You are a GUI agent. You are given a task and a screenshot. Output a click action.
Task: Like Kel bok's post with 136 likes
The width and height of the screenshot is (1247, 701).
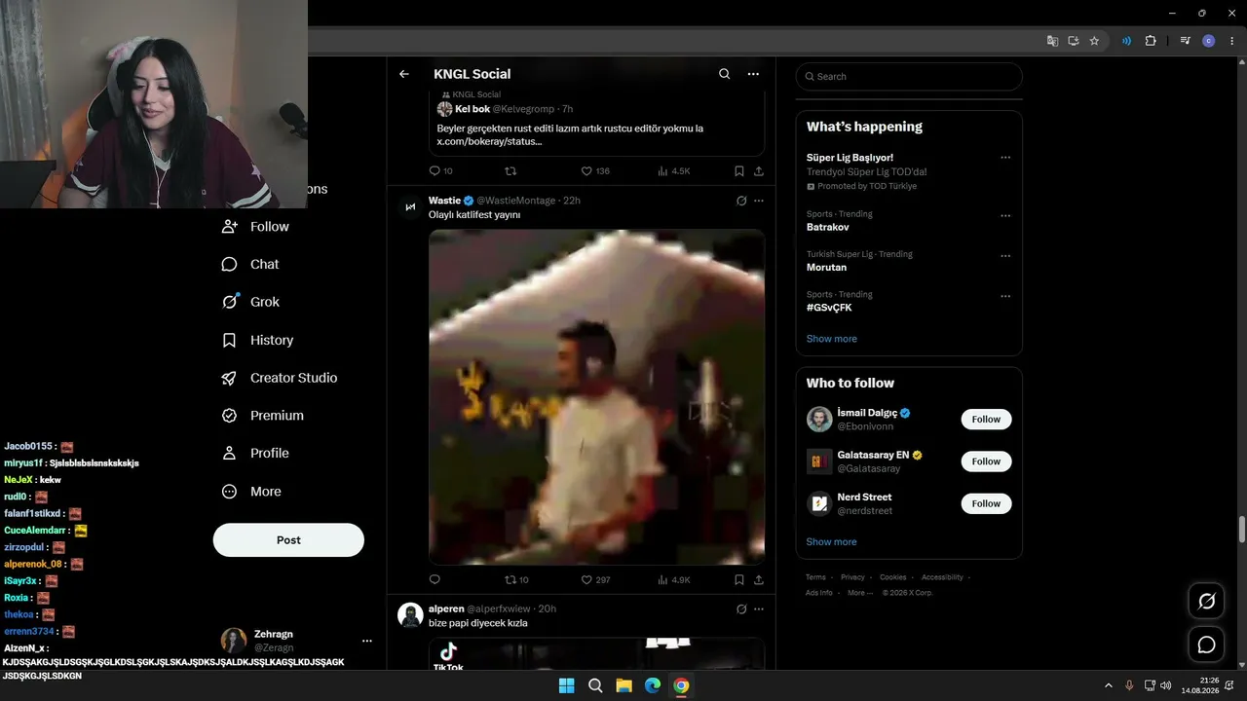point(586,170)
